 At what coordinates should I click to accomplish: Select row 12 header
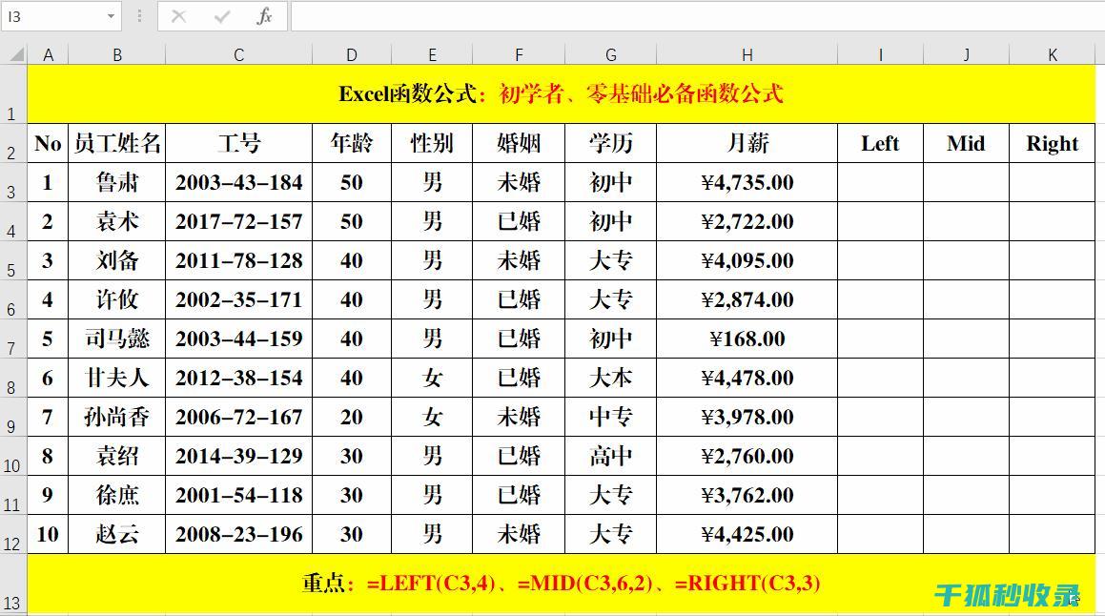point(12,535)
